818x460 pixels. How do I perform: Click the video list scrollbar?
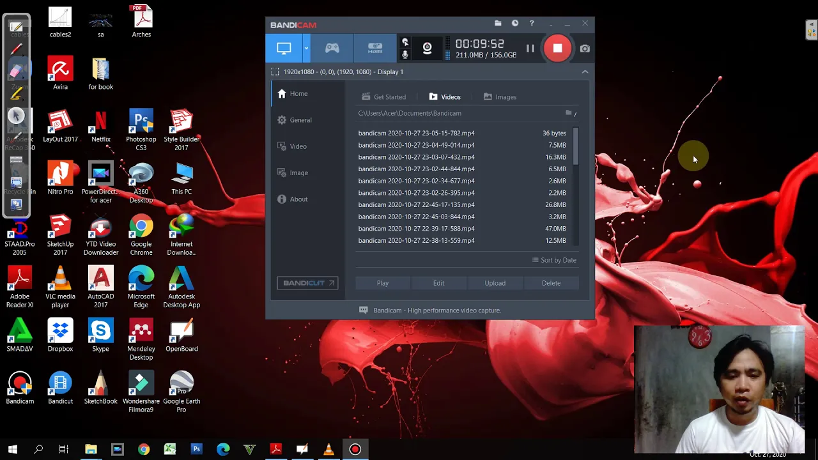click(x=576, y=146)
